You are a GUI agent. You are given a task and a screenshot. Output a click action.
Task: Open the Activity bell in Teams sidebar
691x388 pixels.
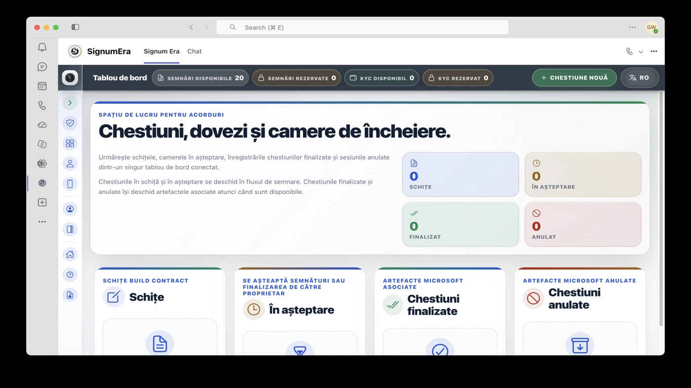[42, 47]
